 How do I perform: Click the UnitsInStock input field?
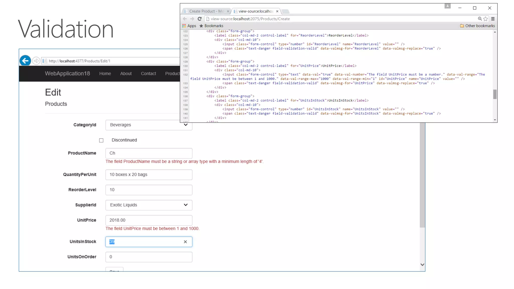[x=149, y=242]
